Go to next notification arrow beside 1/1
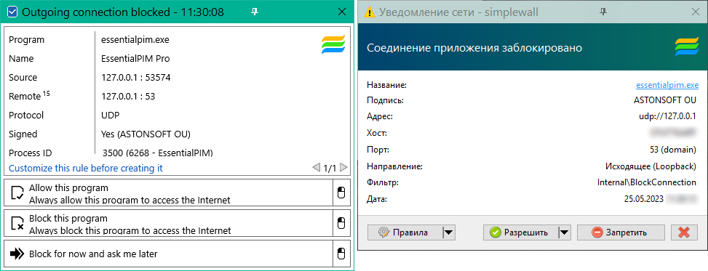708x271 pixels. point(343,168)
